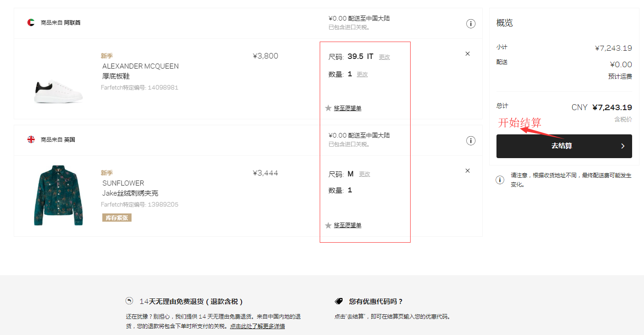Click the info icon for the UAE shipment

[470, 24]
